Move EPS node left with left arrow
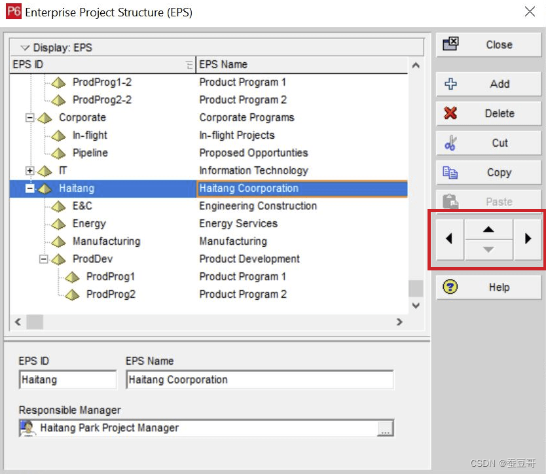The image size is (546, 474). (450, 238)
